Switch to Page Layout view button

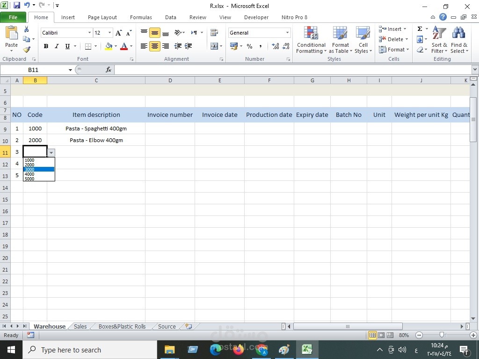pos(381,335)
